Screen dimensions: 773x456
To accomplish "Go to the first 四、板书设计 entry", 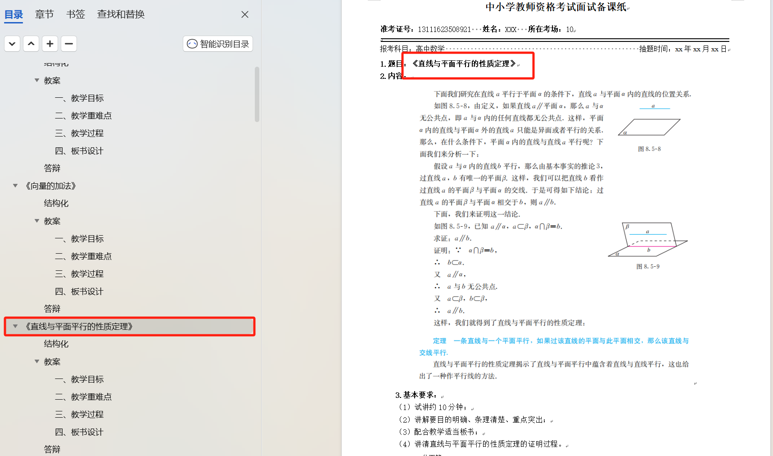I will [79, 151].
